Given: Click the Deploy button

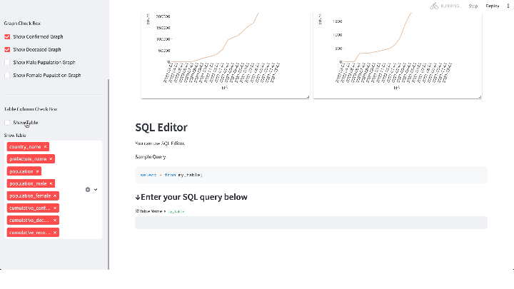Looking at the screenshot, I should (x=492, y=6).
